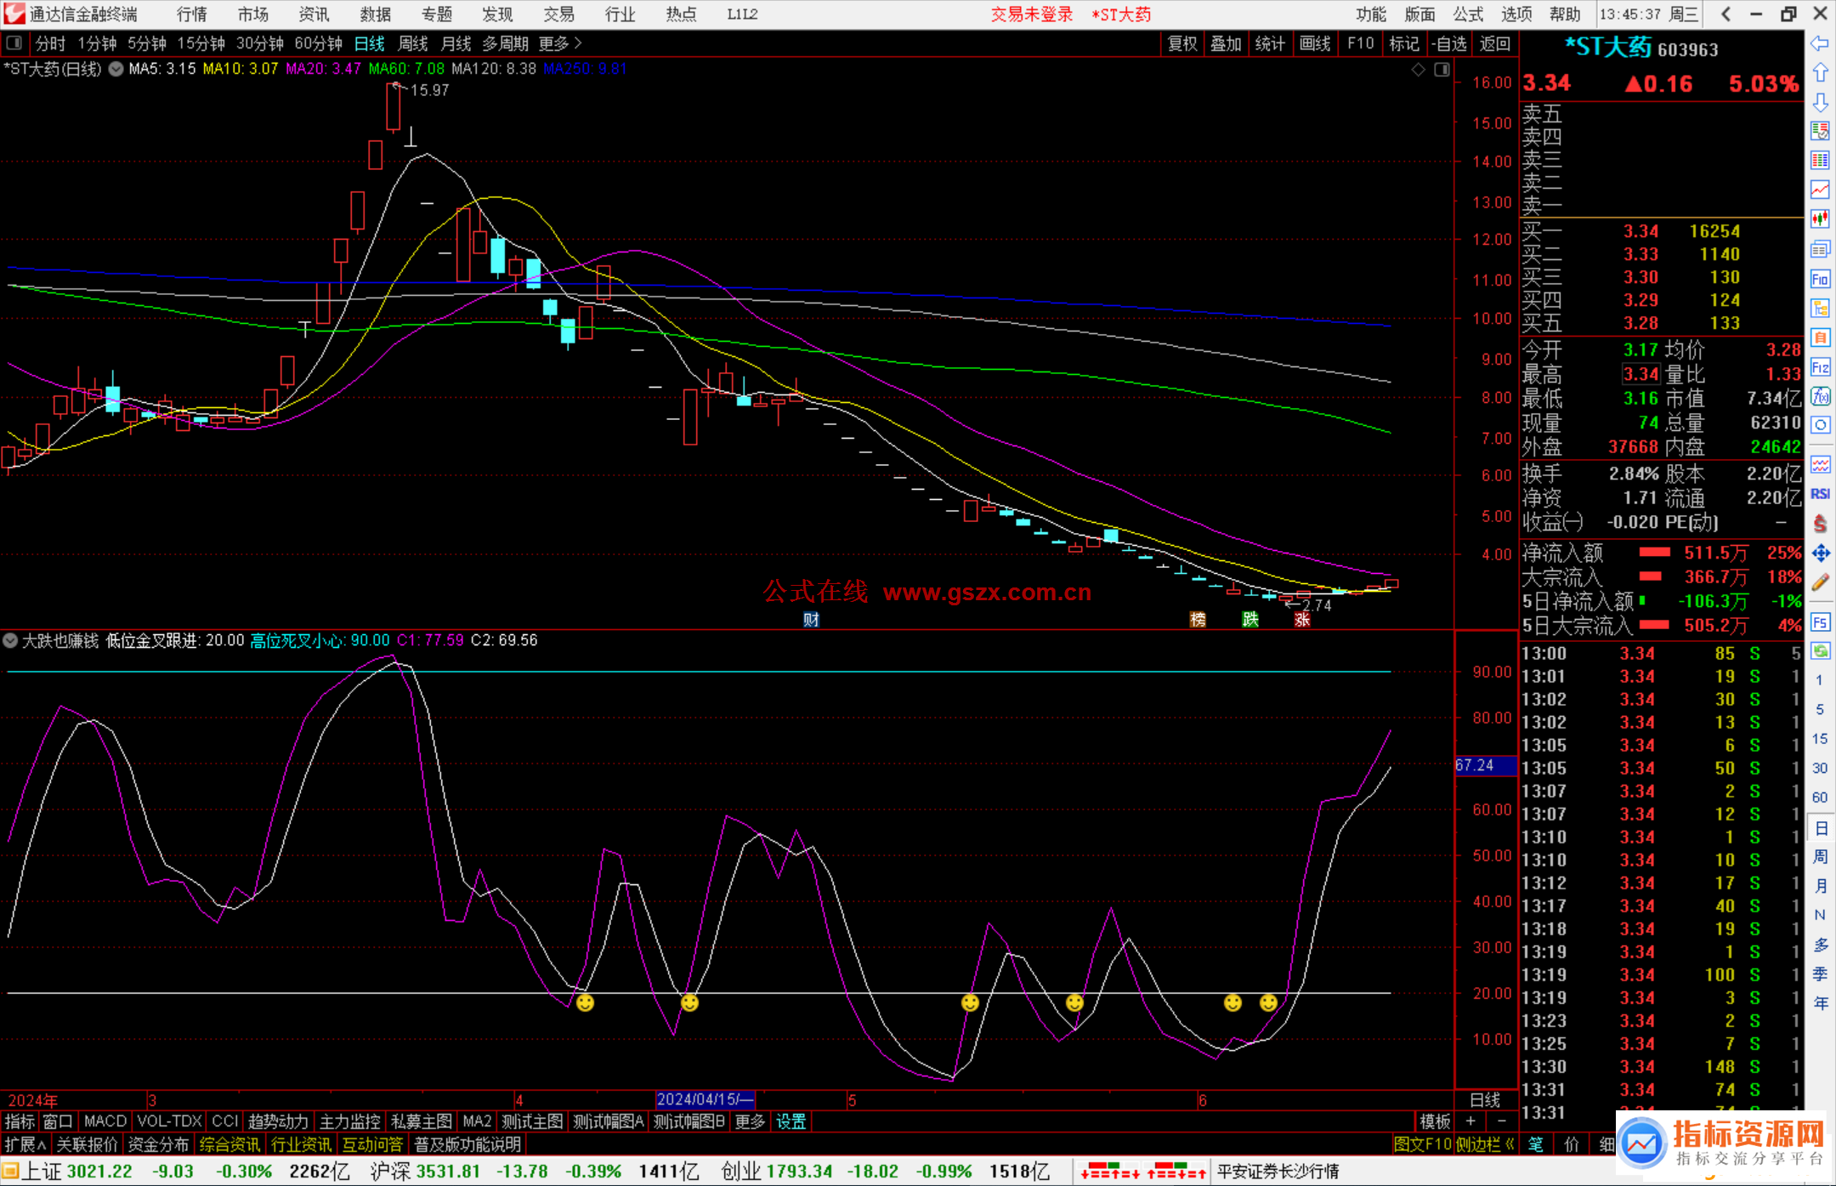This screenshot has width=1836, height=1186.
Task: Select weekly 周 period in right sidebar
Action: (1820, 856)
